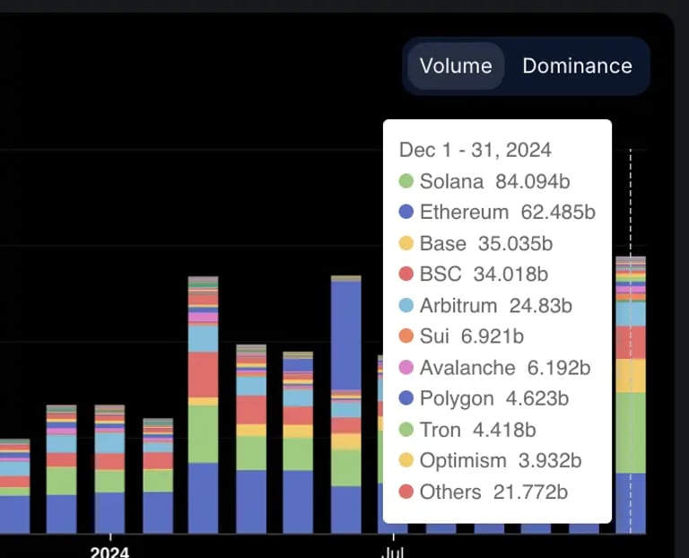Image resolution: width=689 pixels, height=558 pixels.
Task: Switch to the Dominance view
Action: click(577, 65)
